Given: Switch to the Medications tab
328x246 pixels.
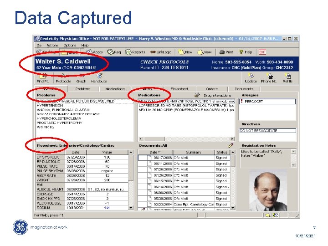Looking at the screenshot, I should point(115,89).
